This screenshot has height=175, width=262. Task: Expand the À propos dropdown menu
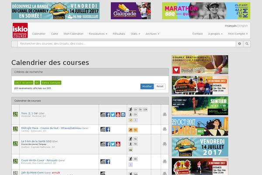coord(215,34)
